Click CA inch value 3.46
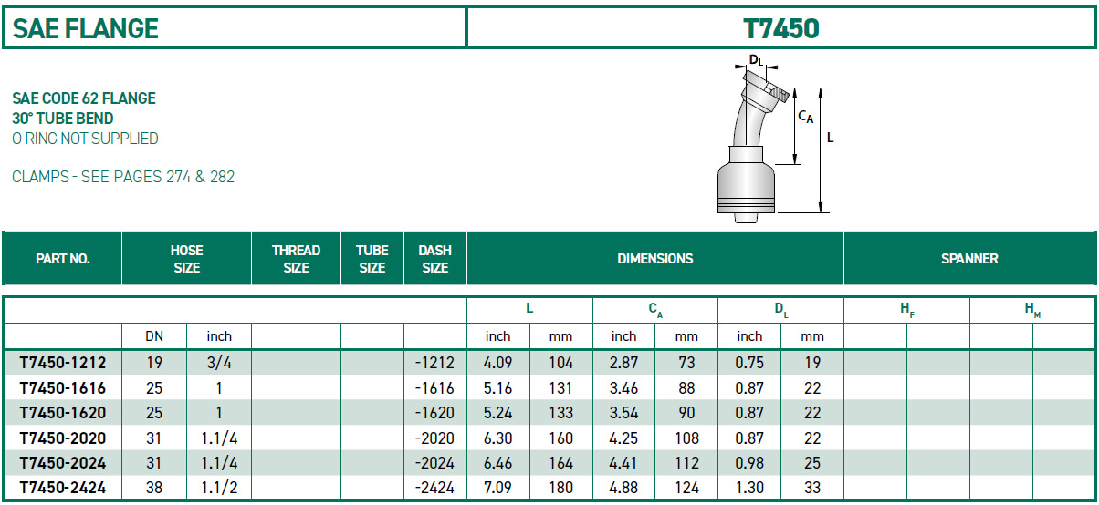Image resolution: width=1099 pixels, height=505 pixels. (x=623, y=387)
